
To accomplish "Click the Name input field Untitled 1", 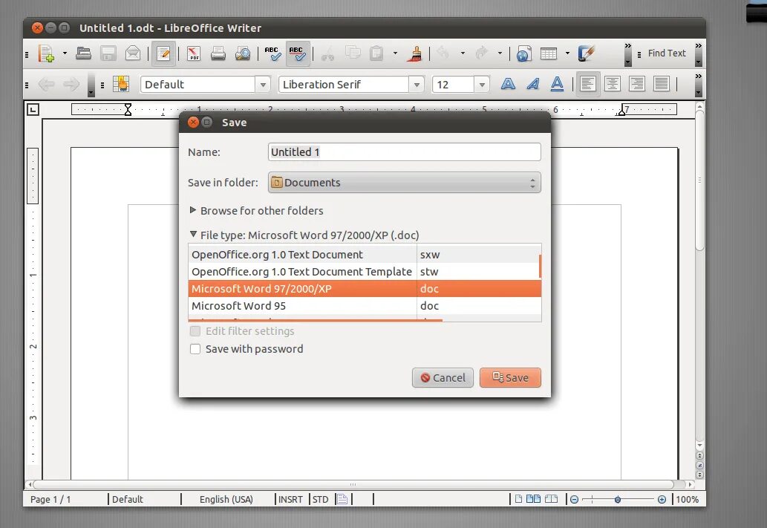I will 404,151.
